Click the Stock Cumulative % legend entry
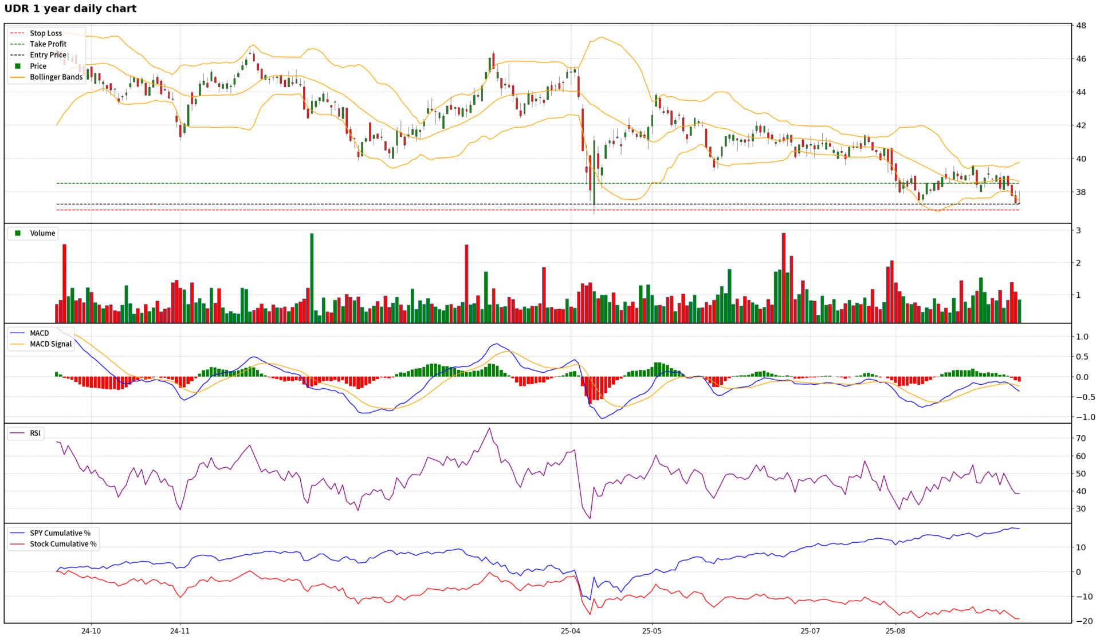The image size is (1100, 639). pyautogui.click(x=63, y=544)
